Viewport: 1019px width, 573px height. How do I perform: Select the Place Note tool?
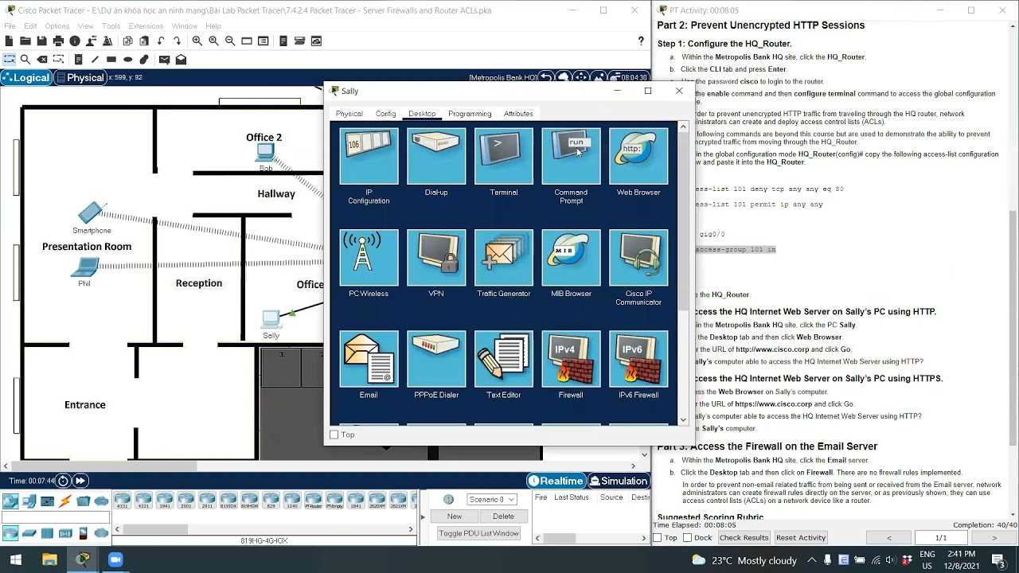pos(78,60)
